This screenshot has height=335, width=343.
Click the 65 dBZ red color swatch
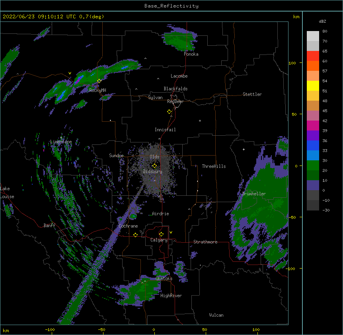313,56
